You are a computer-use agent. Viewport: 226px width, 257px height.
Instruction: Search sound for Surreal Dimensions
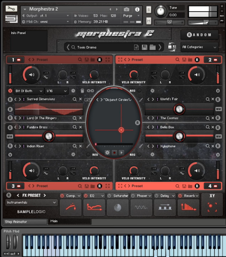(74, 99)
